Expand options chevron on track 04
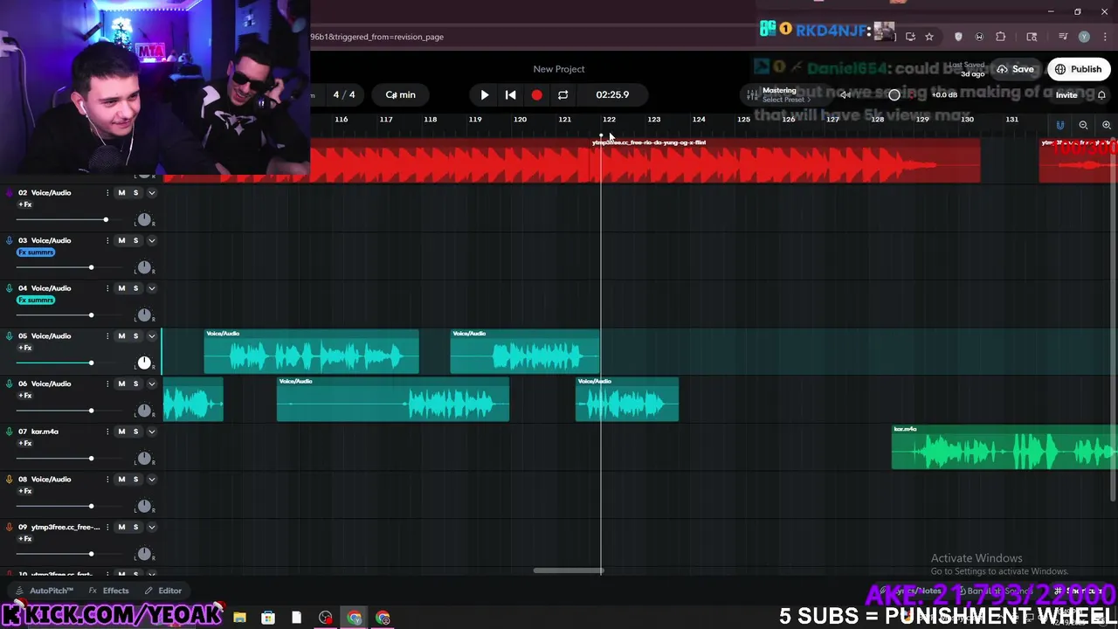This screenshot has height=629, width=1118. tap(151, 288)
